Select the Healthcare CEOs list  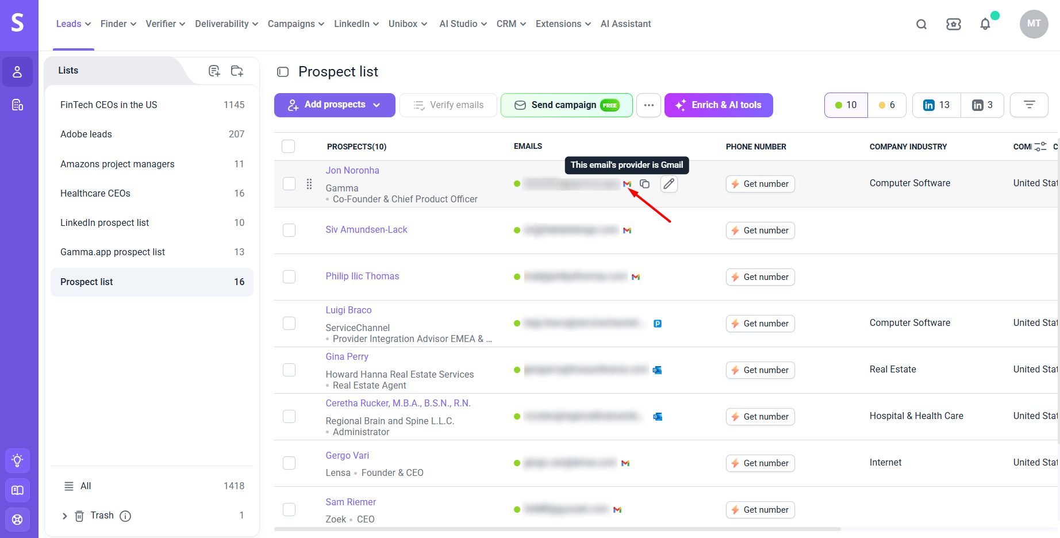click(152, 193)
